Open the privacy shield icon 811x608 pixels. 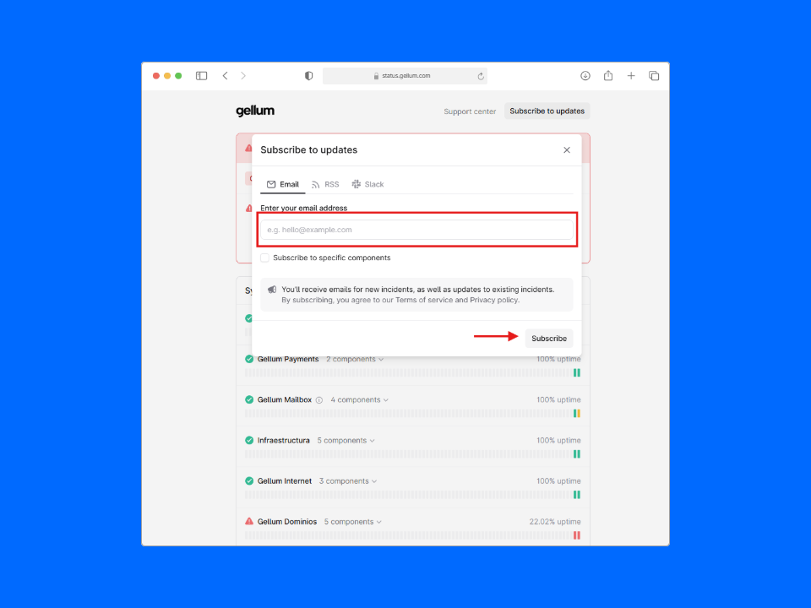(x=309, y=76)
